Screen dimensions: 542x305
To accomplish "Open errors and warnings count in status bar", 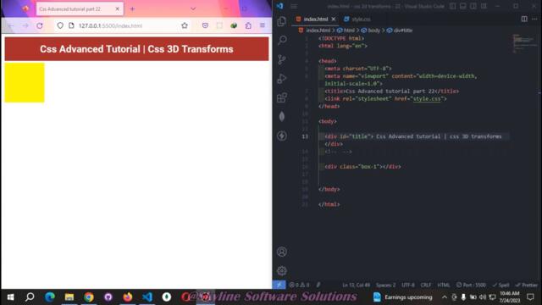I will coord(299,285).
